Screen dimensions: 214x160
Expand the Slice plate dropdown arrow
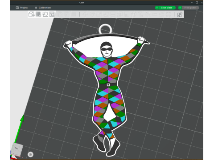tap(157, 8)
